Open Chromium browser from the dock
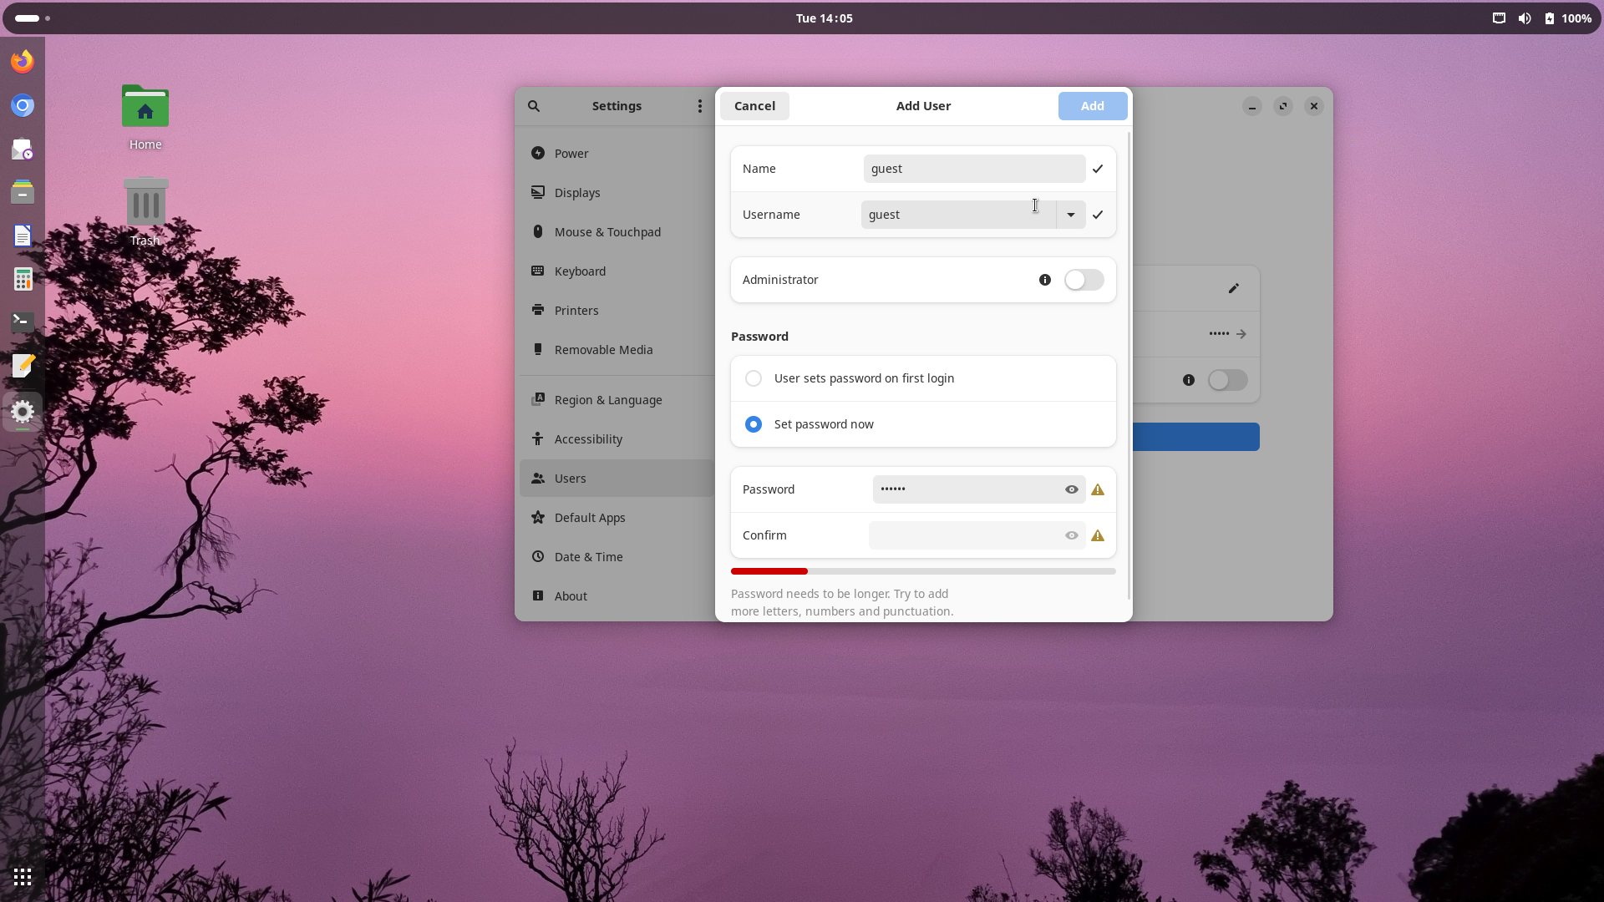Image resolution: width=1604 pixels, height=902 pixels. 23,105
